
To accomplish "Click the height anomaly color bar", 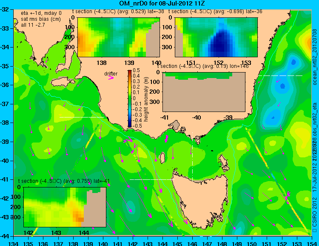I will click(x=130, y=98).
